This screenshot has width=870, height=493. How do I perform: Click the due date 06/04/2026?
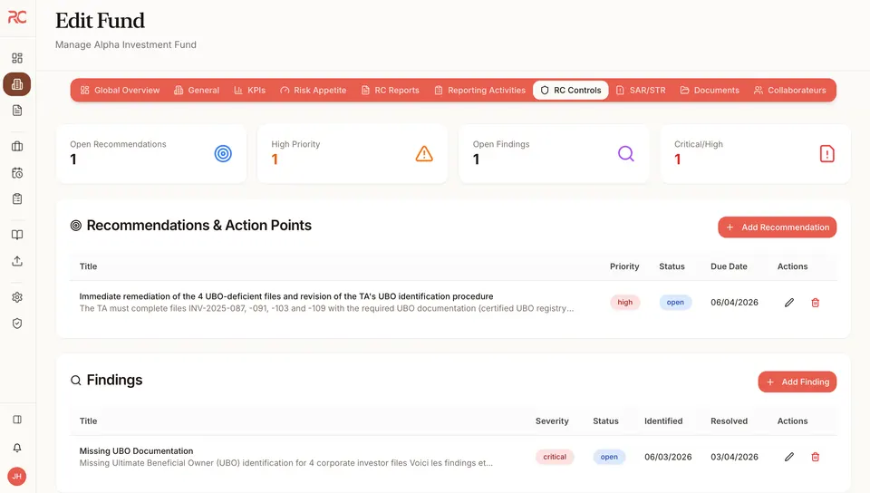pos(735,302)
